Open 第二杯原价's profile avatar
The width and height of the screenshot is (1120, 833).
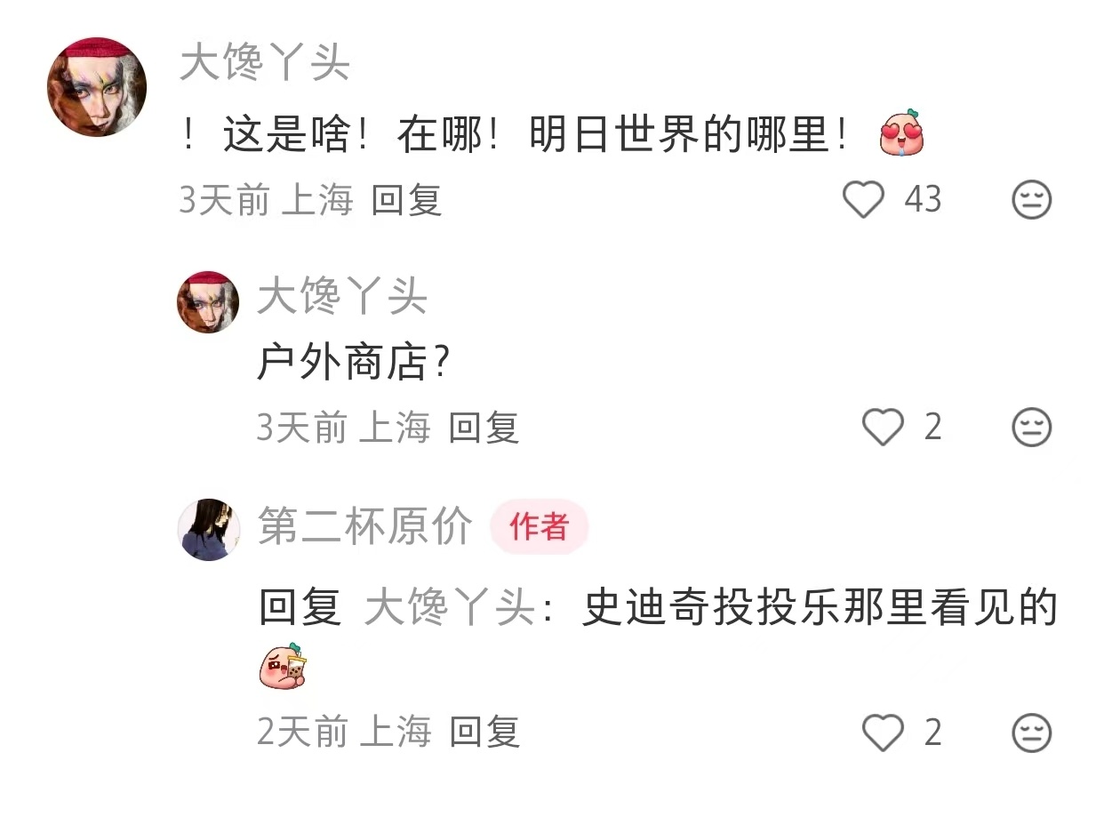click(210, 530)
